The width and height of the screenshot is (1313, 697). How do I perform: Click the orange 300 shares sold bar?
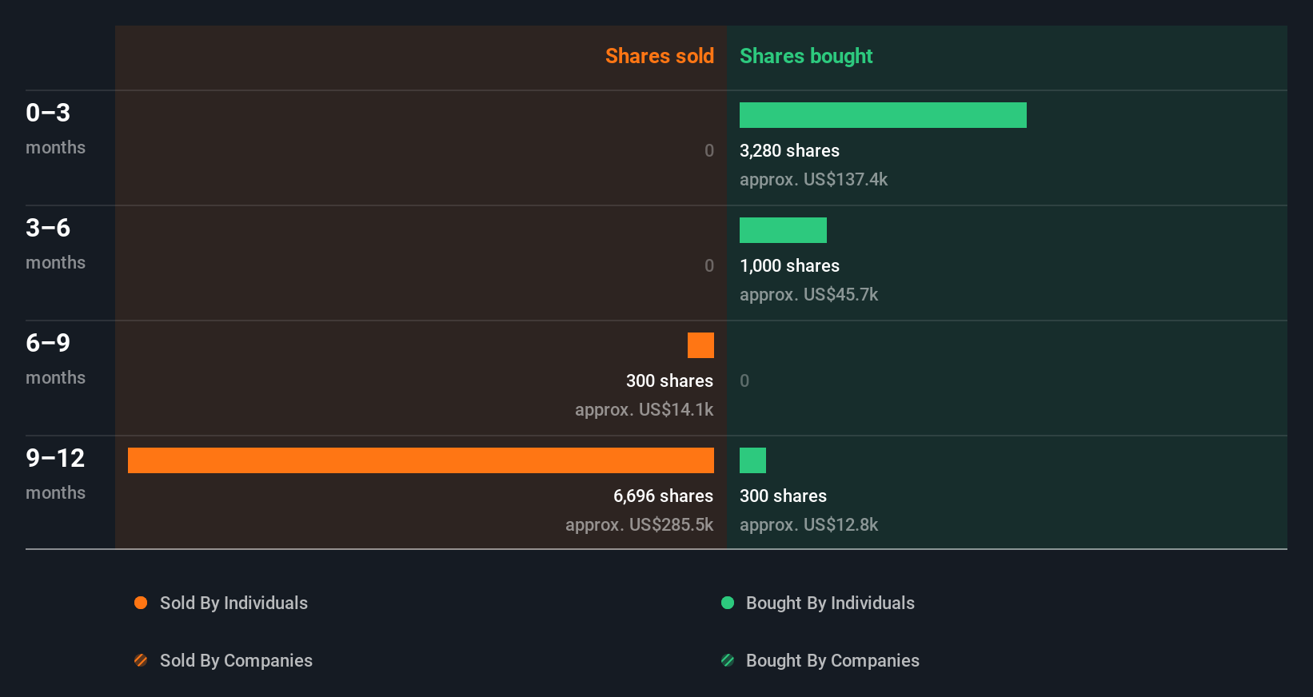[700, 345]
